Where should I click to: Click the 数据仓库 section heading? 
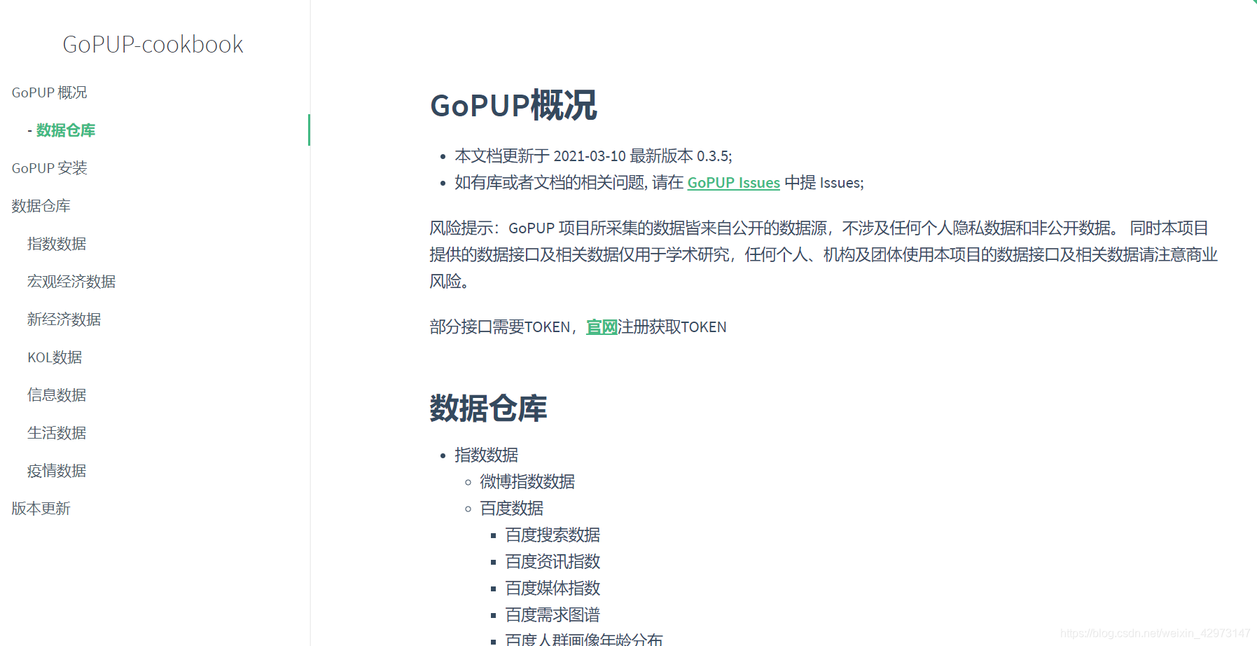[x=489, y=408]
